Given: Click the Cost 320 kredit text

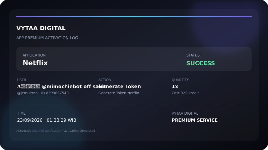Looking at the screenshot, I should pyautogui.click(x=185, y=93).
